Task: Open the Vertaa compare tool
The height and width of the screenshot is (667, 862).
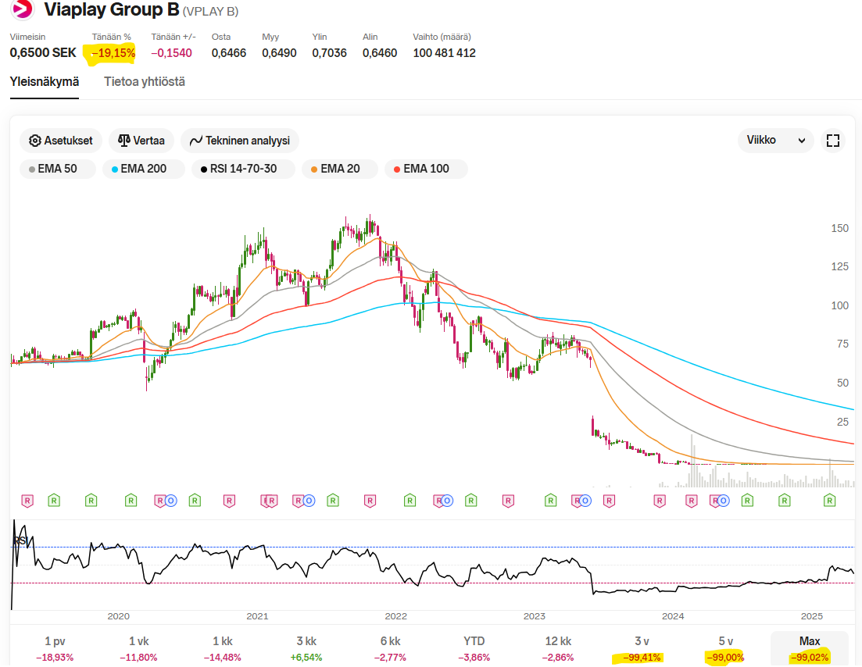Action: tap(141, 141)
